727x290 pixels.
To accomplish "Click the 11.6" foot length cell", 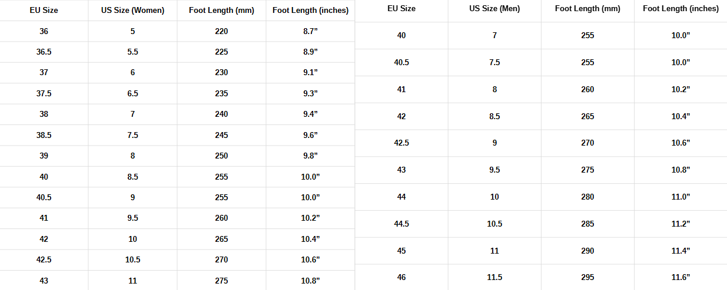I will point(680,277).
